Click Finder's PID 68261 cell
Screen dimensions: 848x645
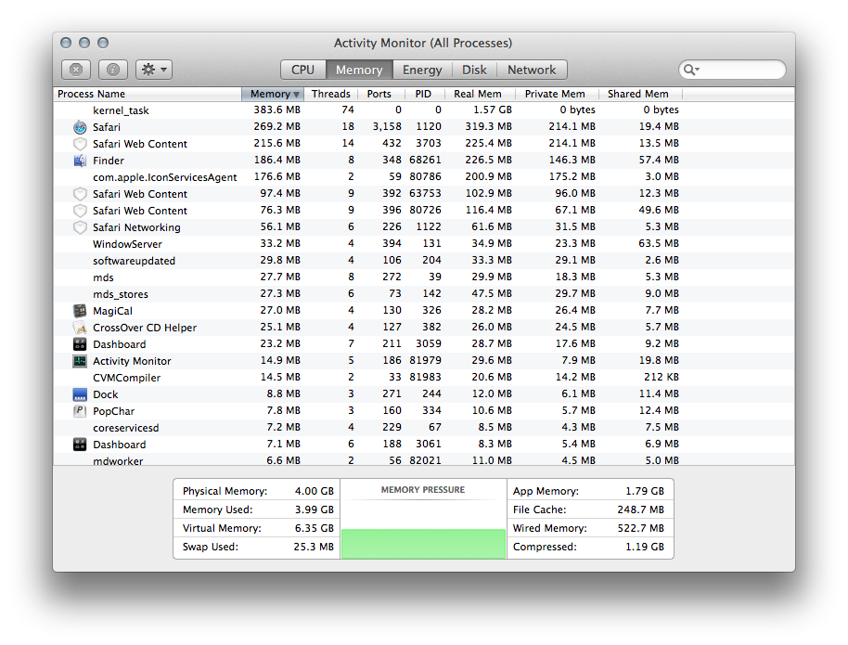[425, 161]
